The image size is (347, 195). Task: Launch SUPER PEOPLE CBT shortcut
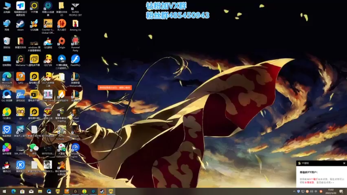point(75,9)
